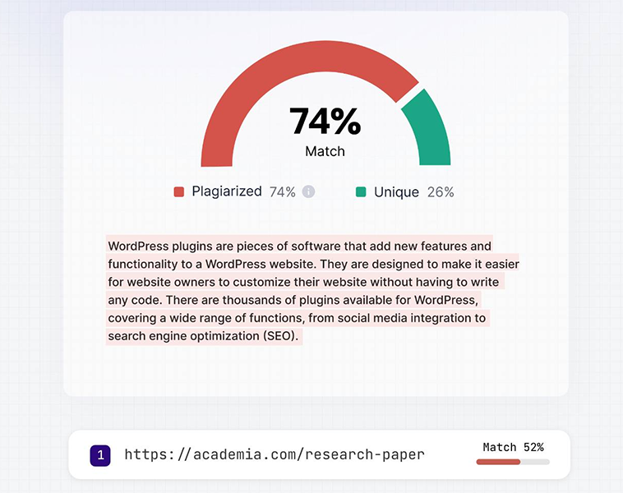Click the 26% unique percentage value

(441, 192)
